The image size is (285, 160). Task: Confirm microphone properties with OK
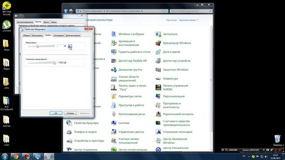[56, 113]
